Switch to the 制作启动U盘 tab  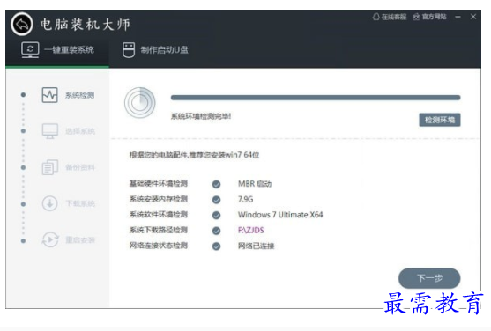pos(155,50)
